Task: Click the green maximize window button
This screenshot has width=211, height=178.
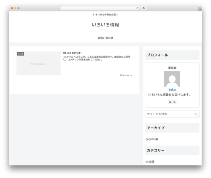Action: (19, 8)
